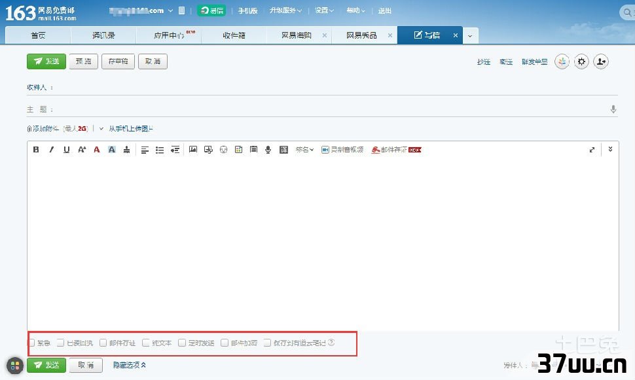Switch to the 网易秀品 tab

click(x=361, y=35)
